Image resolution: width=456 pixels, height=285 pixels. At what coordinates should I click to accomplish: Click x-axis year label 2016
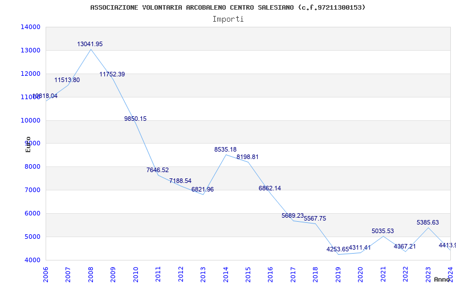coord(270,274)
